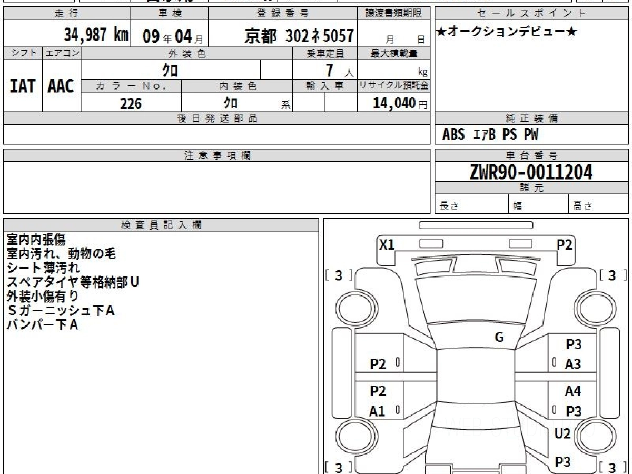This screenshot has height=474, width=632.
Task: Click chassis number ZWR90-0011204
Action: (x=531, y=172)
